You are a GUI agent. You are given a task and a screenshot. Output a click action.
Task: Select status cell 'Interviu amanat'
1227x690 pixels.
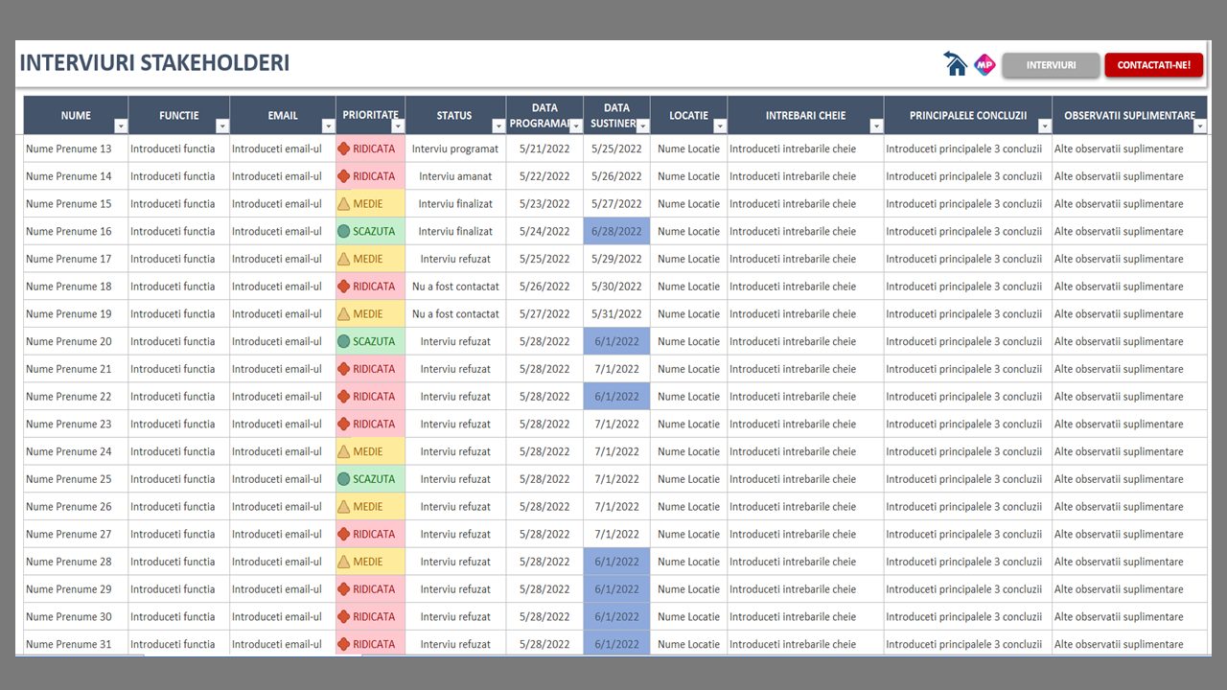coord(455,176)
